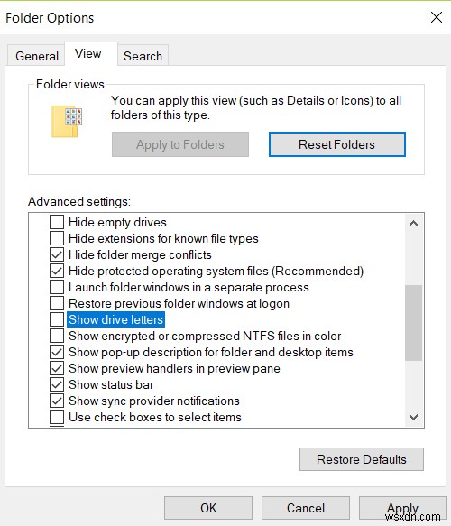Tick the Show drive letters checkbox
The image size is (451, 526).
coord(57,319)
